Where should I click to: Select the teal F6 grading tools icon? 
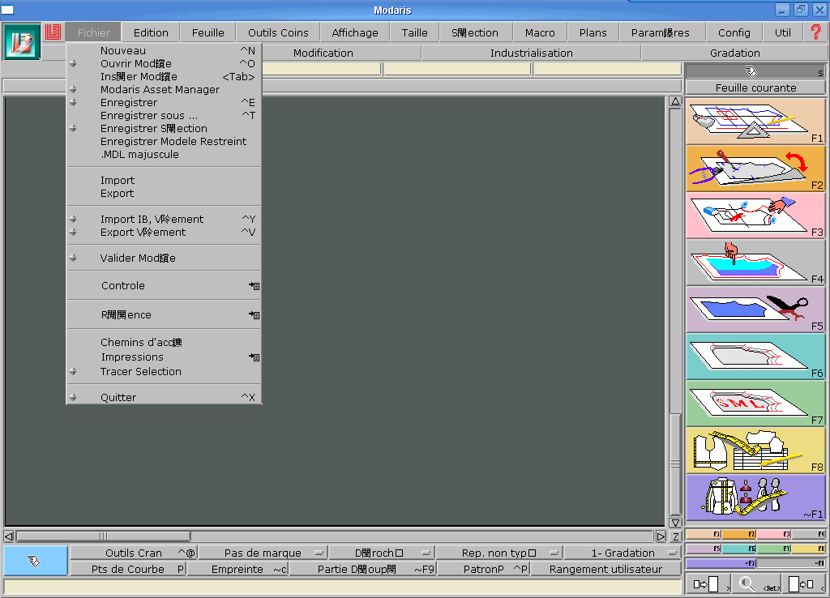(x=755, y=357)
